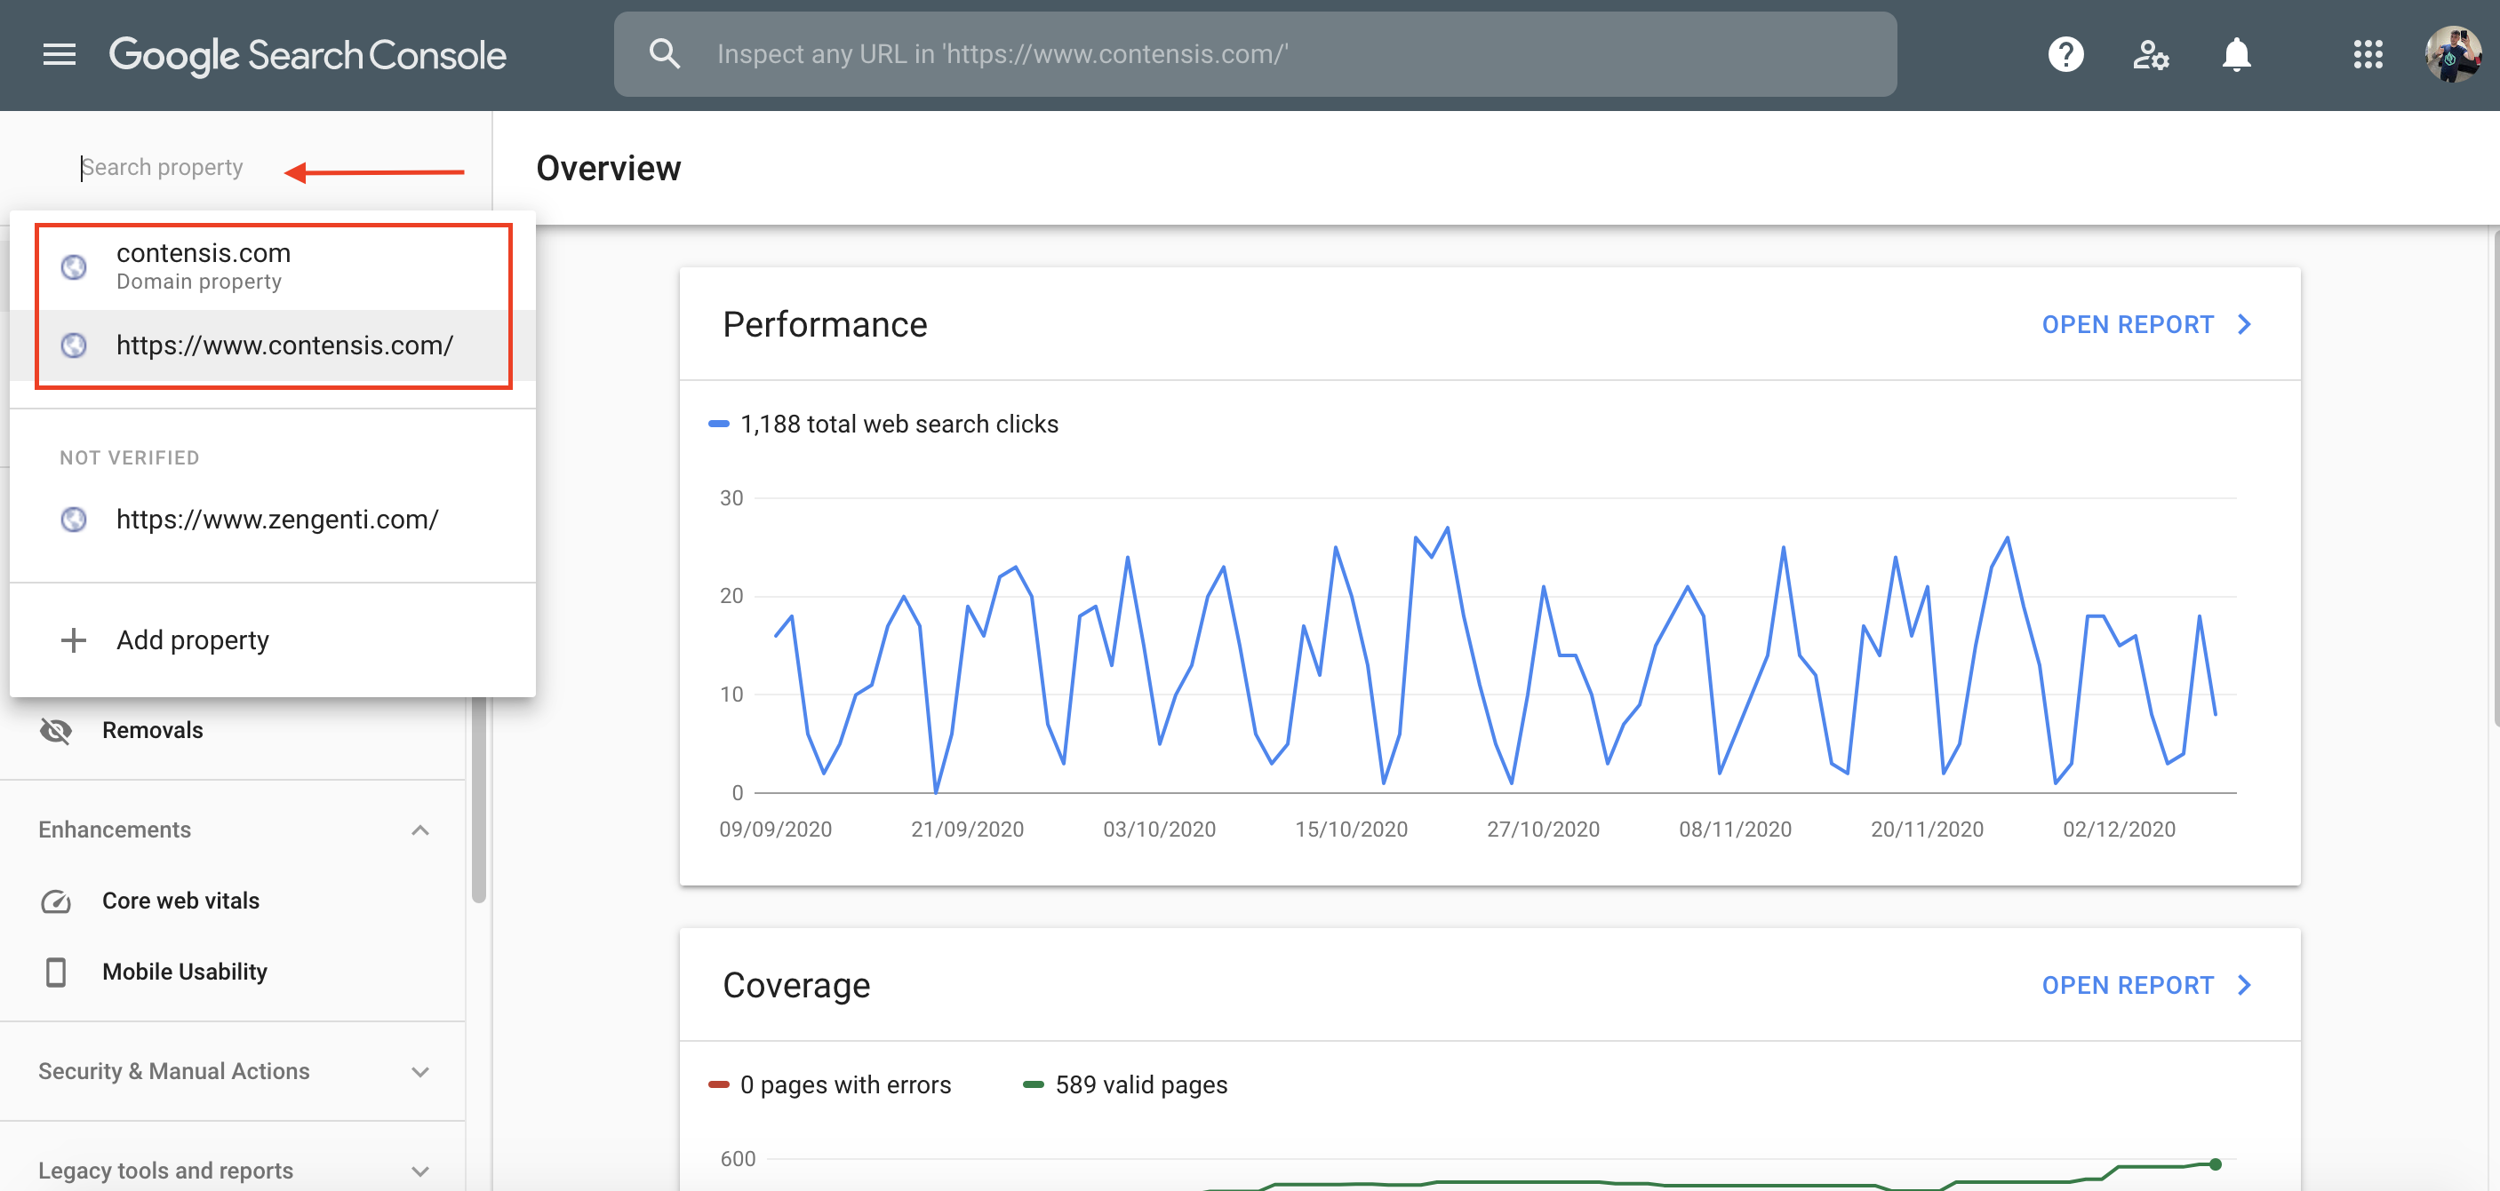Click the Mobile Usability phone icon
This screenshot has height=1191, width=2500.
(x=56, y=972)
